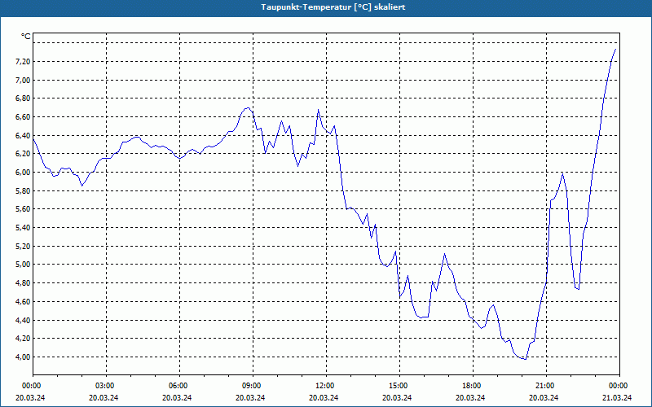652x407 pixels.
Task: Select the 06:00 time label
Action: (179, 386)
